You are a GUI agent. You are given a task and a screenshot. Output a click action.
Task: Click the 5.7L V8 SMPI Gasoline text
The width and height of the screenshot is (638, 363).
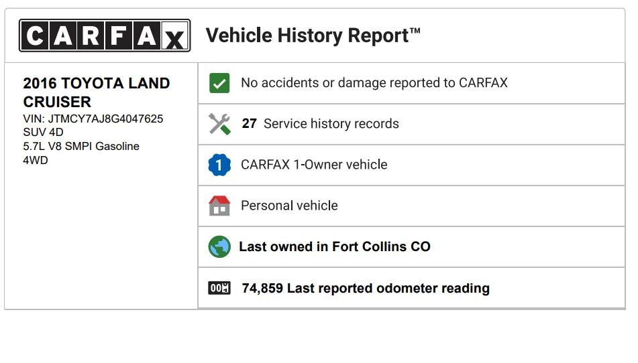(x=81, y=146)
